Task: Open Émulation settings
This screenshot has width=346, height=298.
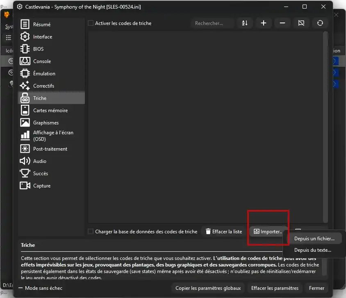Action: pyautogui.click(x=51, y=74)
